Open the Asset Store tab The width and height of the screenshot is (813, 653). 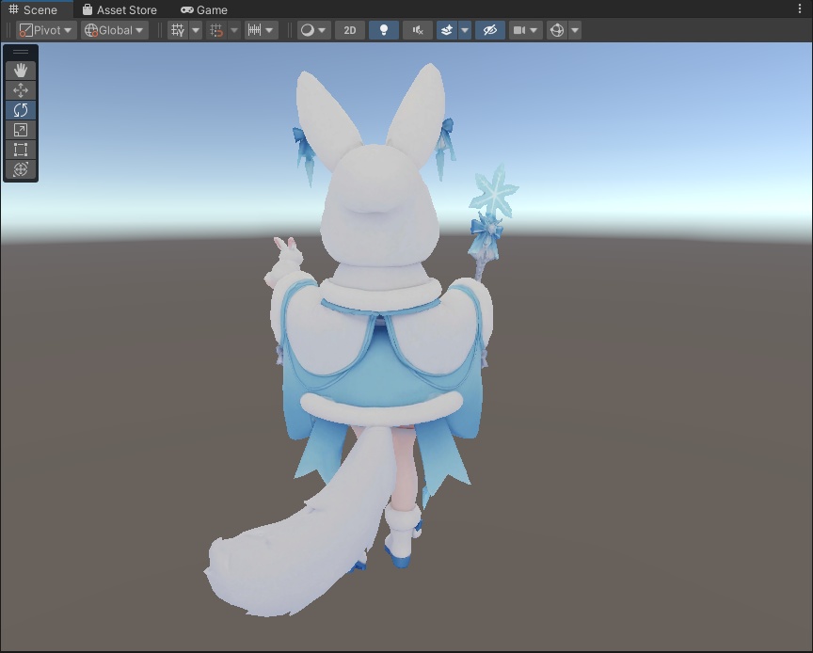(120, 9)
